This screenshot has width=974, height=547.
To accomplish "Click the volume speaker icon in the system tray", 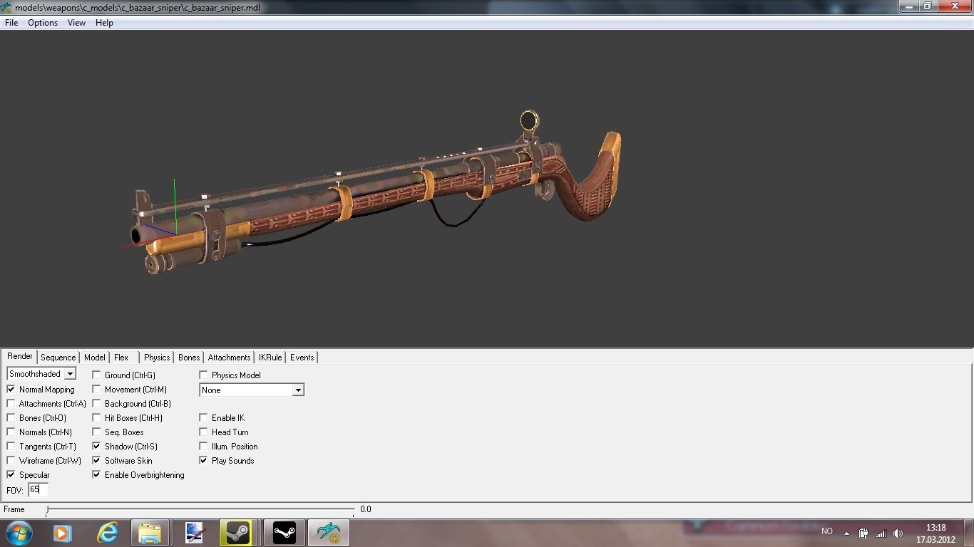I will pyautogui.click(x=898, y=533).
